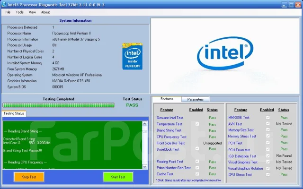Click CPU Frequency Test Pass status
This screenshot has width=303, height=189.
point(213,137)
